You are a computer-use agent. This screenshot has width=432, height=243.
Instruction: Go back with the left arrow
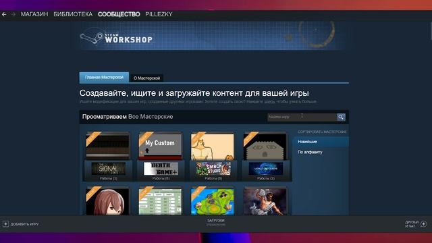4,14
